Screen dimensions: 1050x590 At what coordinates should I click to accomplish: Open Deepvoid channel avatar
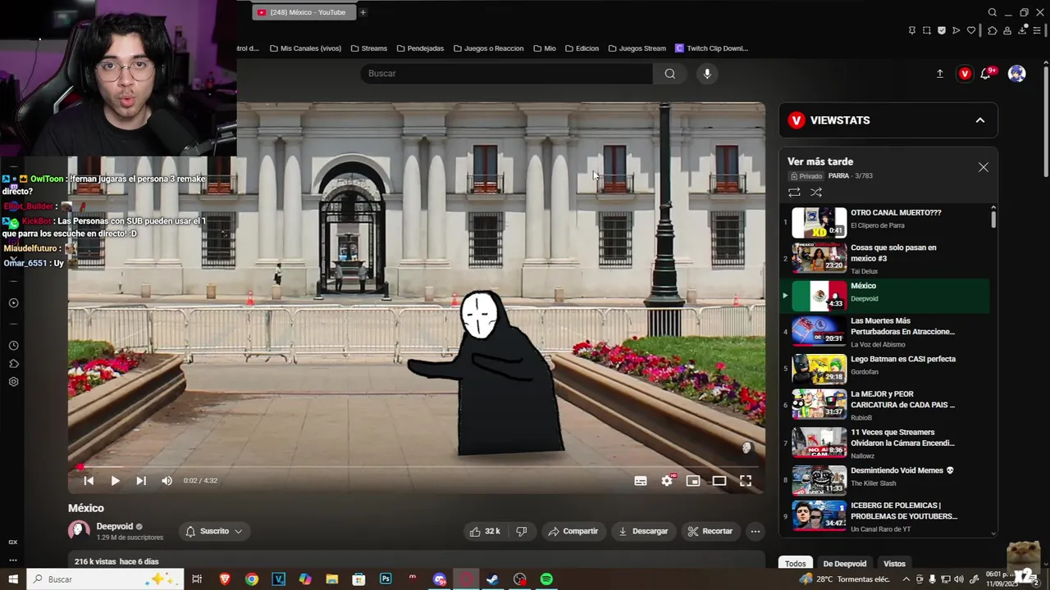tap(79, 531)
